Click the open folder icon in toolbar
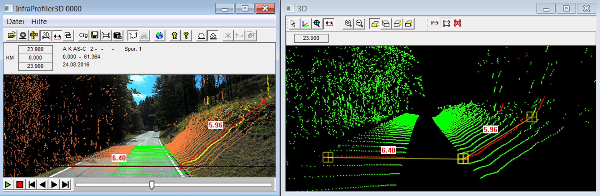Image resolution: width=600 pixels, height=196 pixels. tap(12, 36)
